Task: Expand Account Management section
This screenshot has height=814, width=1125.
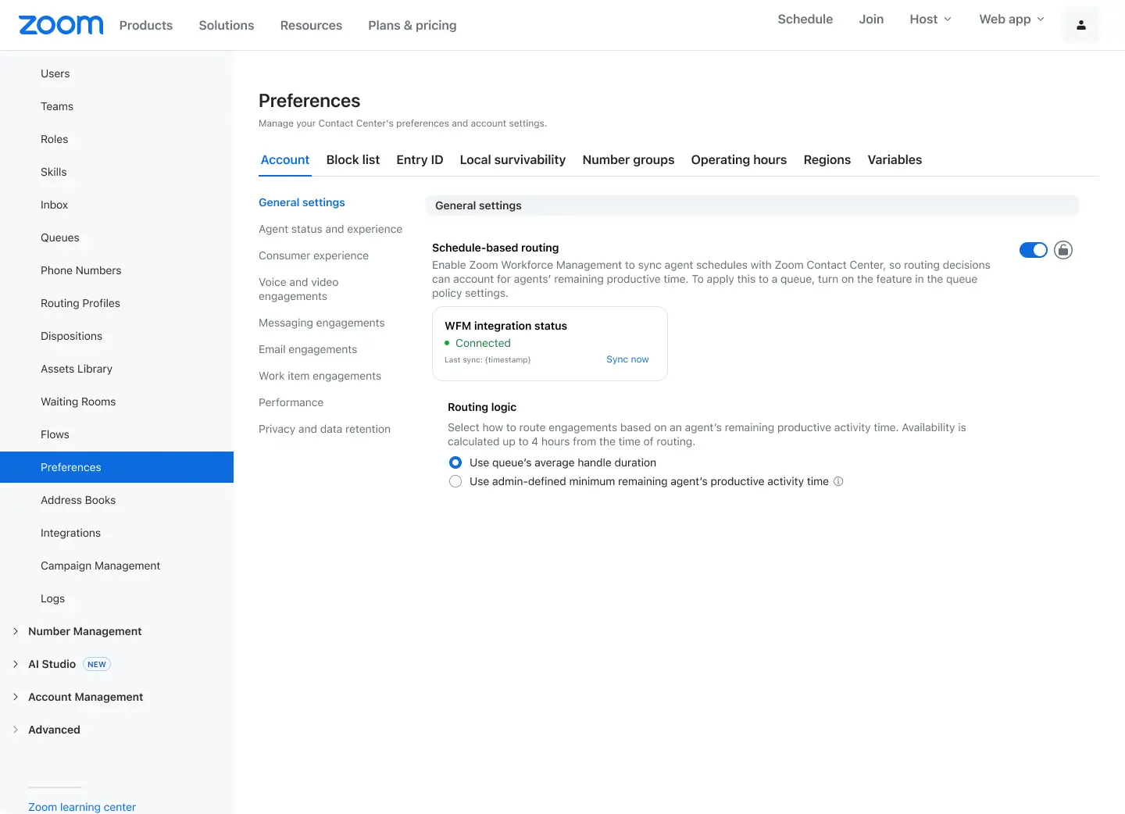Action: pyautogui.click(x=16, y=697)
